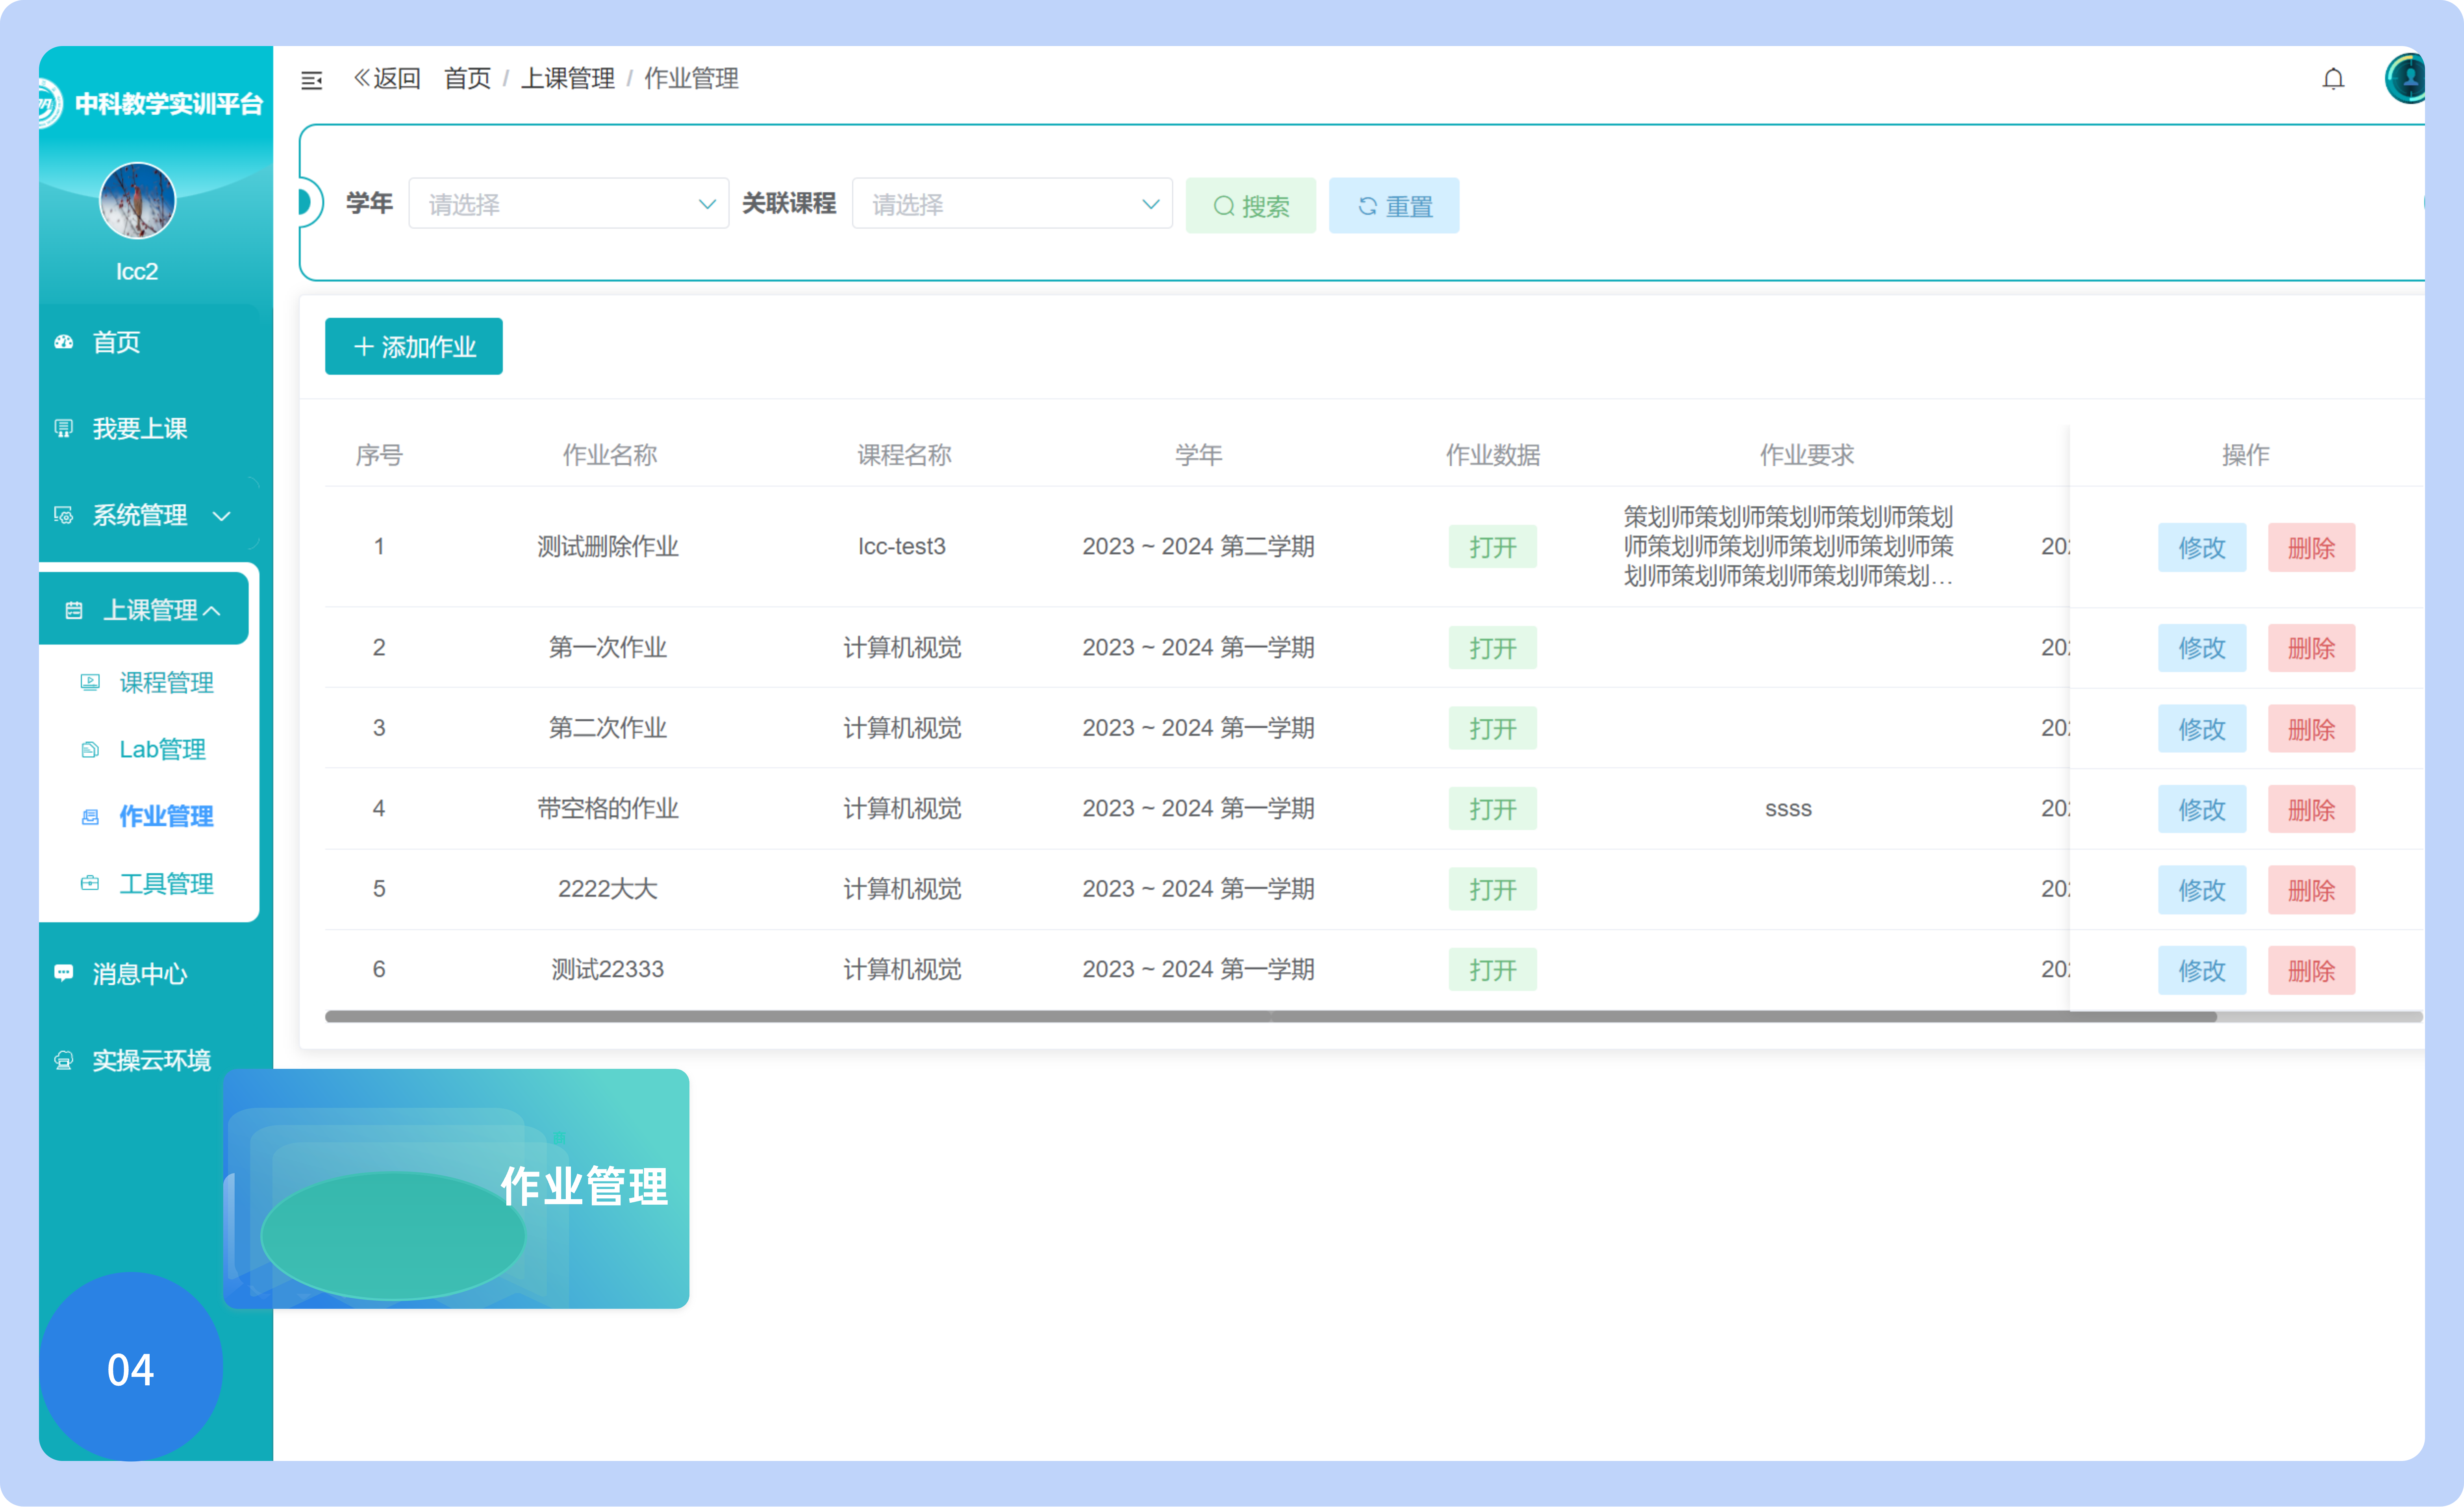Click the plus icon in 添加作业

(364, 347)
